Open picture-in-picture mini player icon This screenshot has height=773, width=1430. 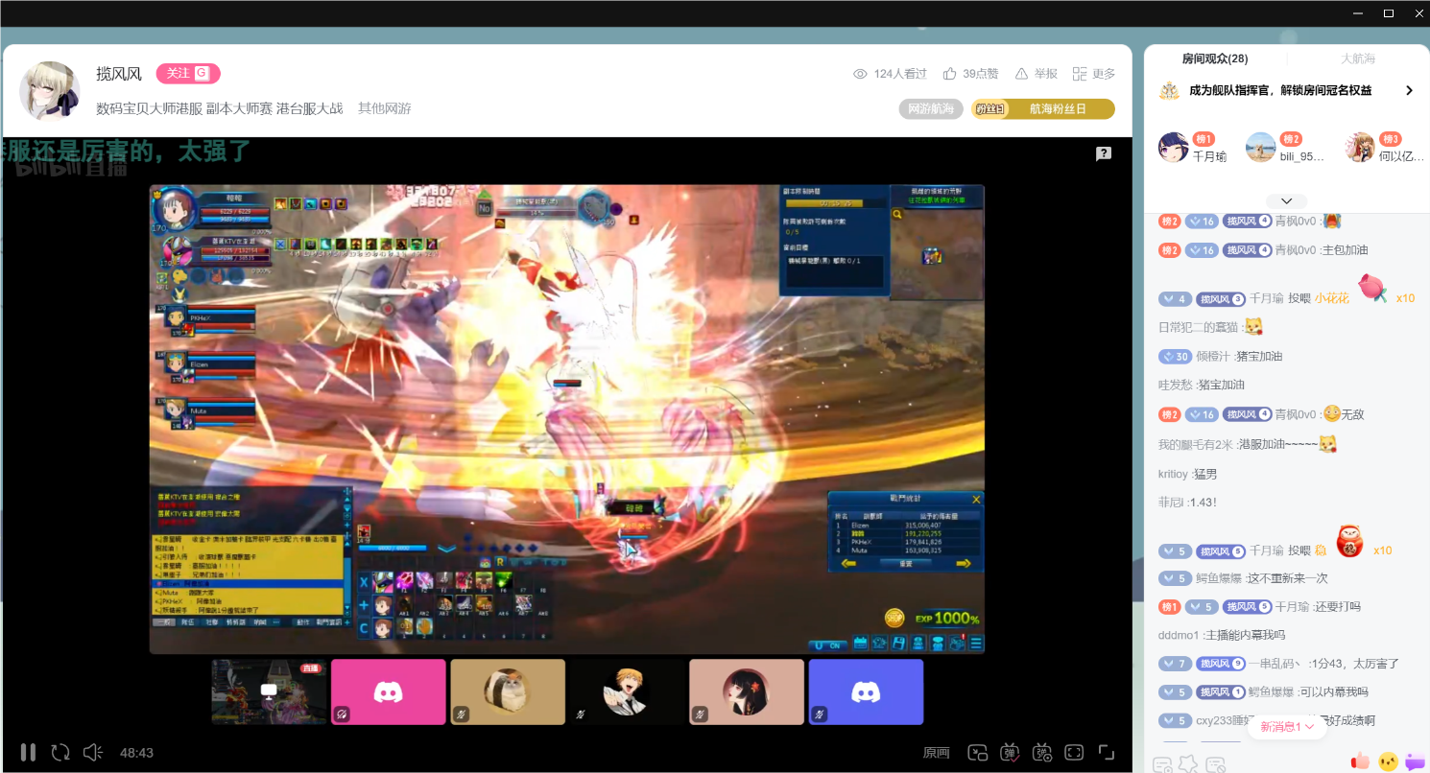(978, 753)
